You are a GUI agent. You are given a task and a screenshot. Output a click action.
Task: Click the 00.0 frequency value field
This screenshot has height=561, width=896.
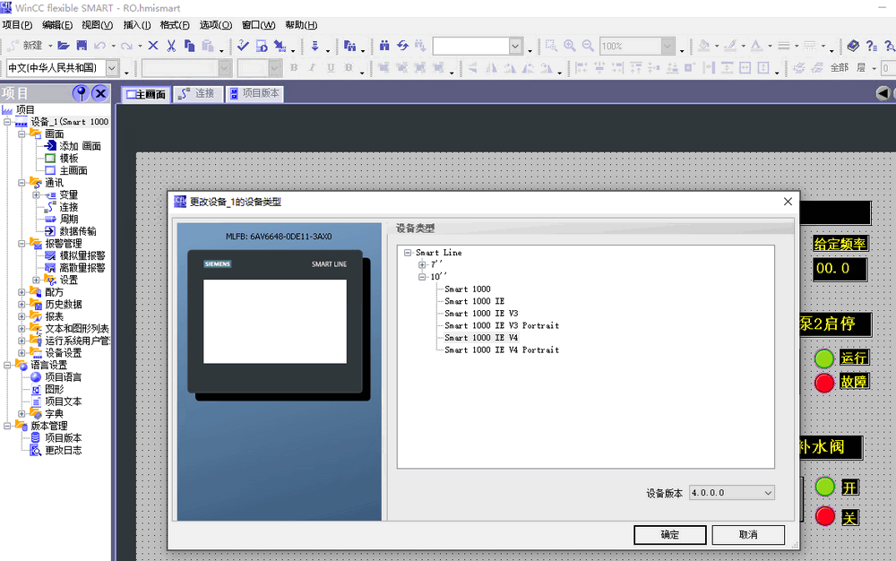(x=840, y=269)
